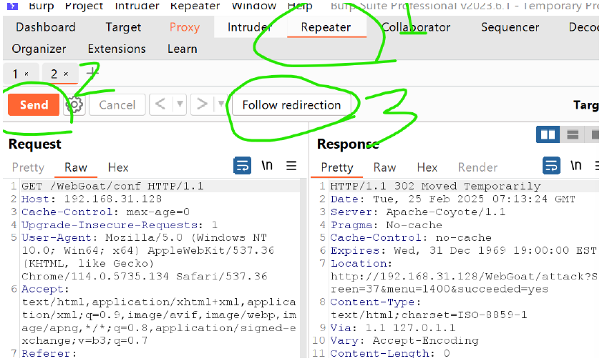
Task: Switch Response view to Hex
Action: pos(427,167)
